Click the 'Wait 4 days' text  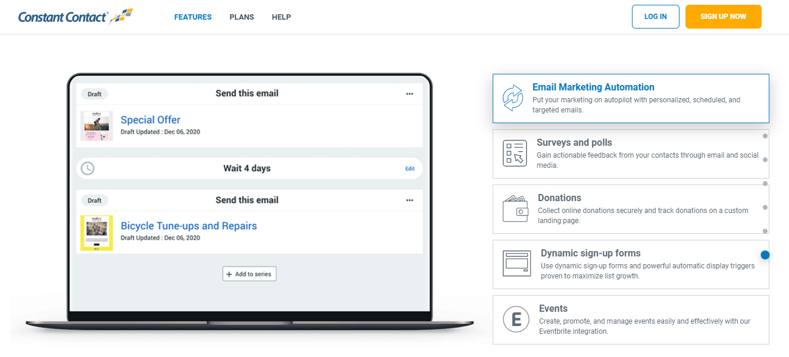pos(247,168)
